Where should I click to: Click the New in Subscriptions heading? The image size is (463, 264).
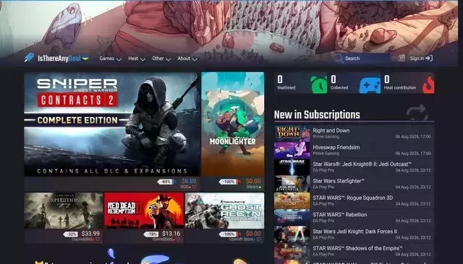click(317, 115)
